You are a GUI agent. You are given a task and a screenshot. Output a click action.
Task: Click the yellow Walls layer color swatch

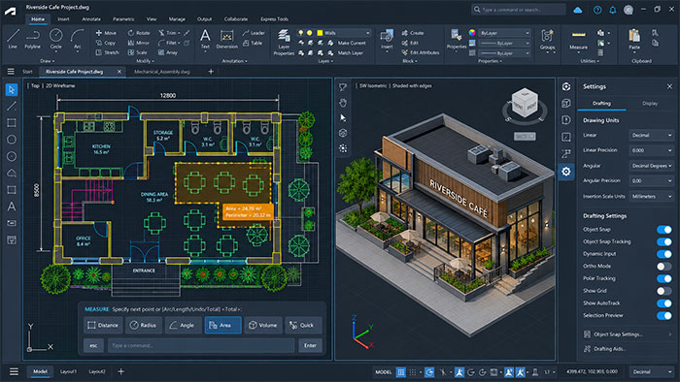tap(320, 33)
